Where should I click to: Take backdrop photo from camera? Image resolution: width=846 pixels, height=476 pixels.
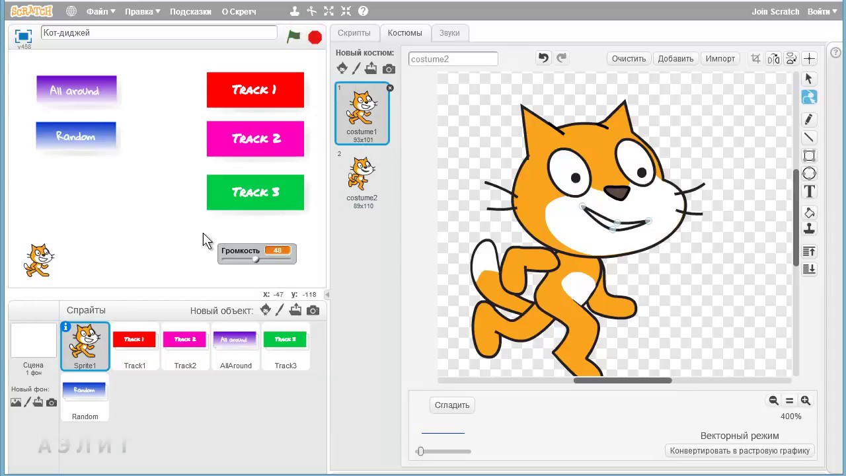(x=52, y=402)
